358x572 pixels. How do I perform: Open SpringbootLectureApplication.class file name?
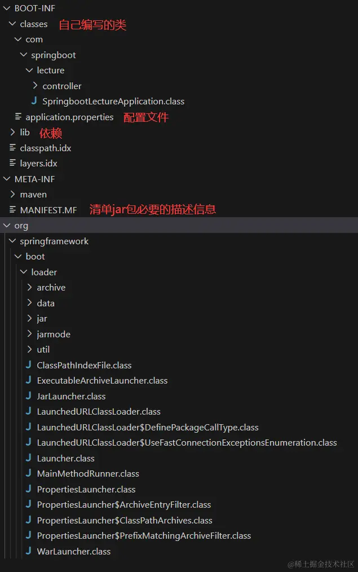113,102
